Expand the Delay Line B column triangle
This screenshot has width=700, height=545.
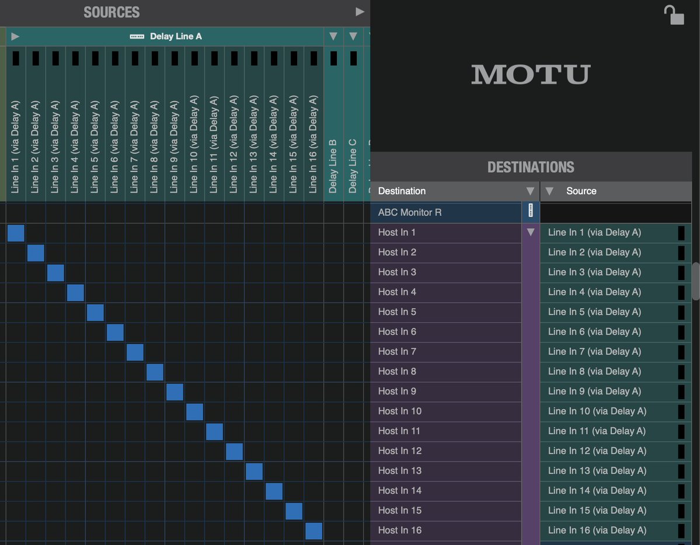click(333, 36)
